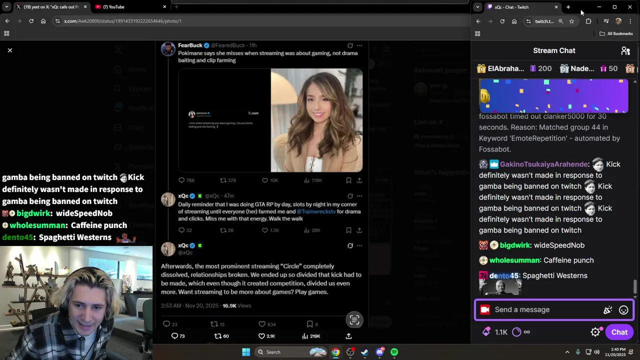Reload the Twitch chat page
This screenshot has width=640, height=360.
coord(502,21)
